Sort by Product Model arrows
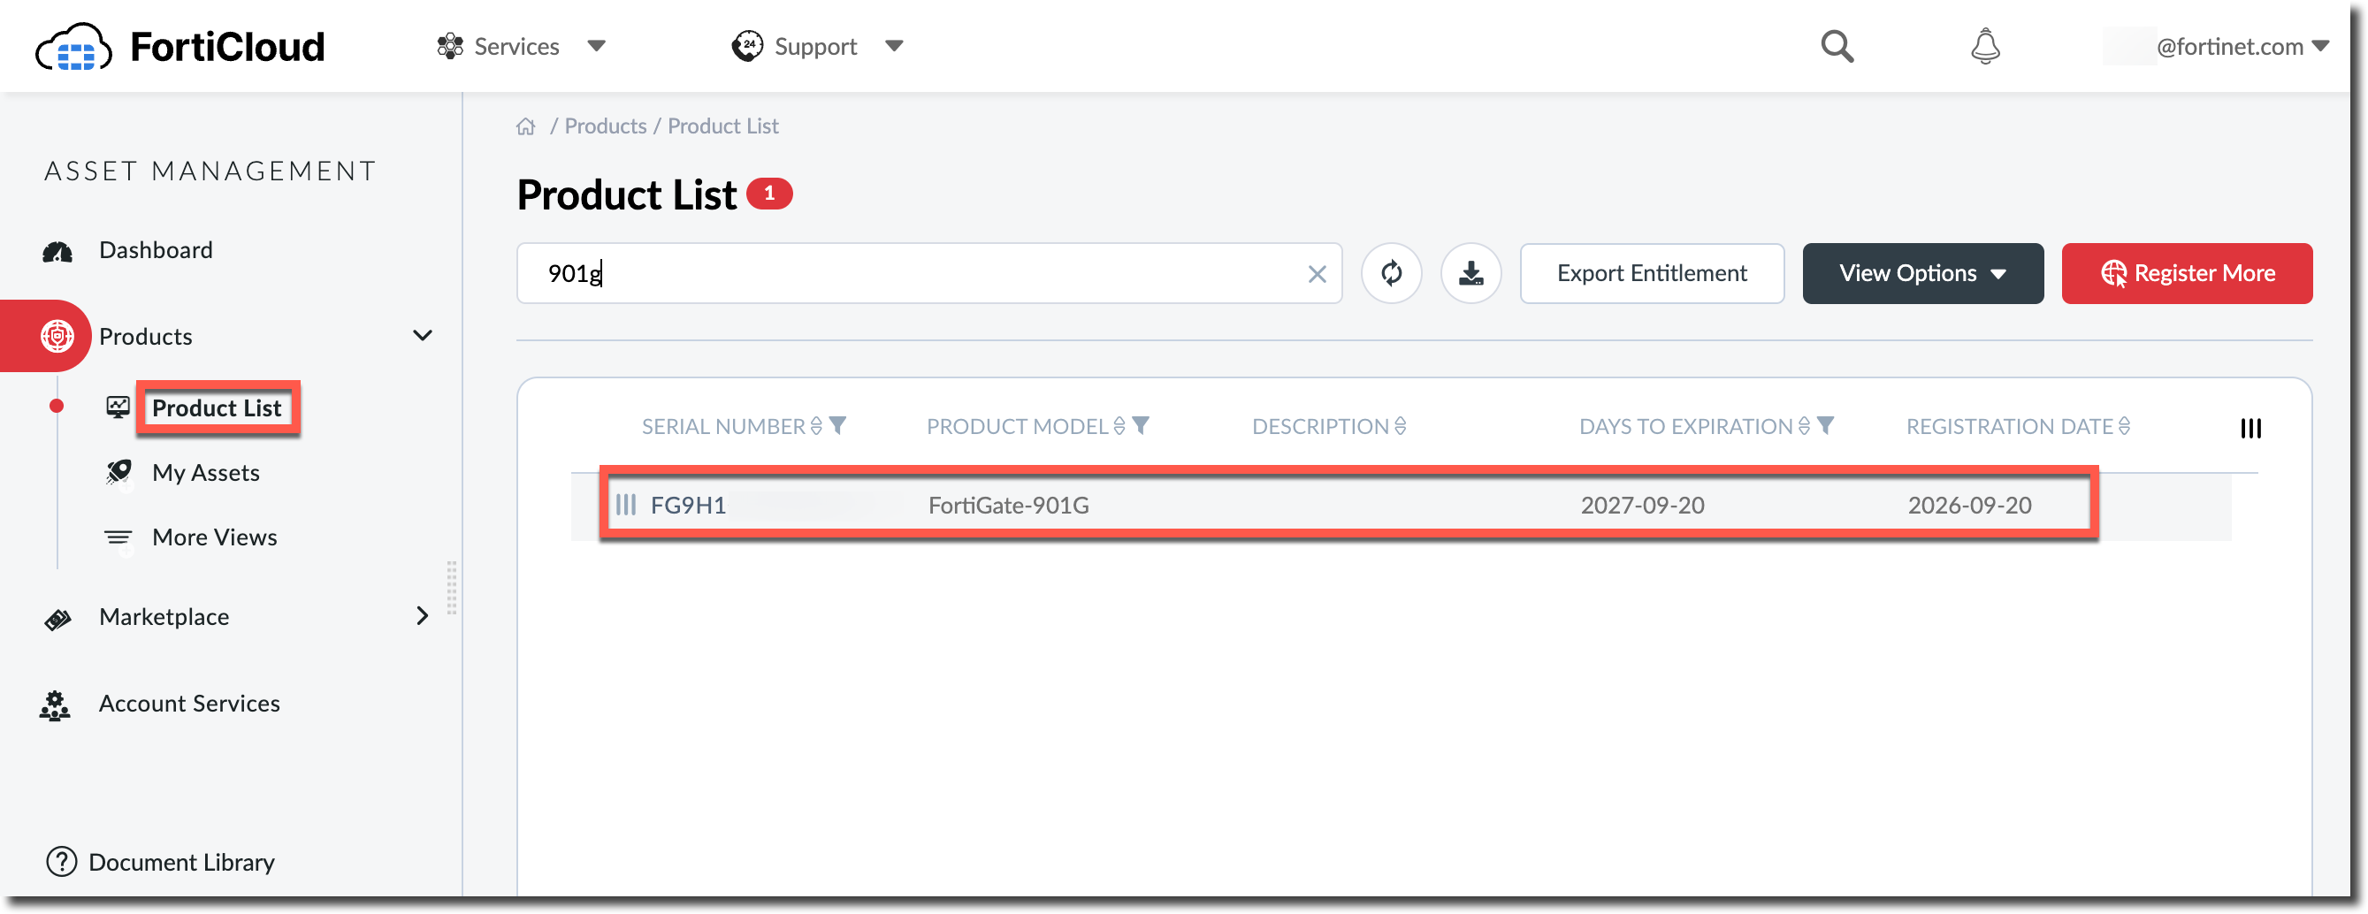The width and height of the screenshot is (2368, 914). click(x=1119, y=426)
